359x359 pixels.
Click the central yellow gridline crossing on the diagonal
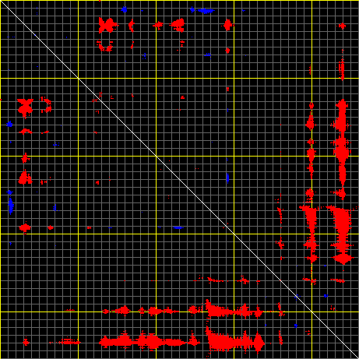tap(156, 156)
